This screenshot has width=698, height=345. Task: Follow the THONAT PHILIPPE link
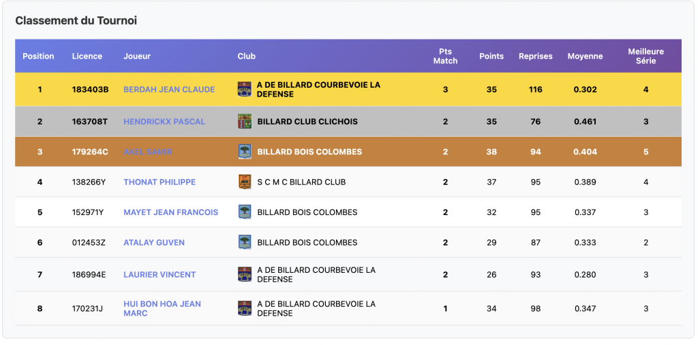(x=160, y=182)
